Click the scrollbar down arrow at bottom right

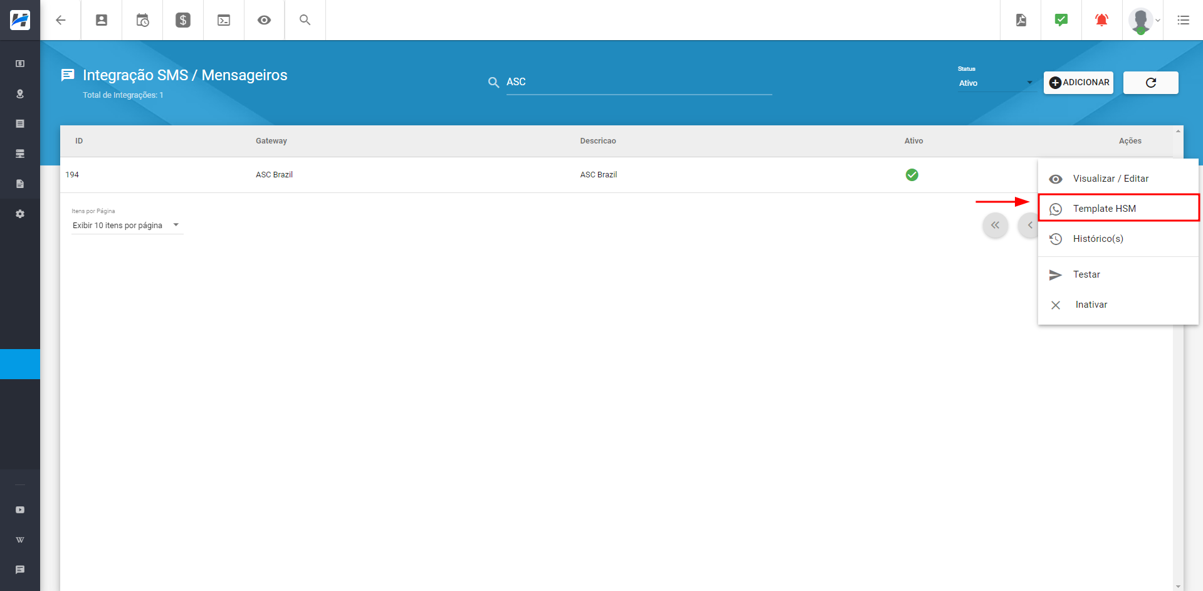(x=1179, y=587)
